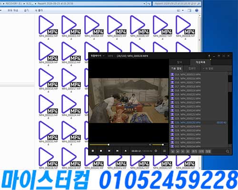Image resolution: width=238 pixels, height=190 pixels.
Task: Click the video seek bar handle
Action: 109,145
